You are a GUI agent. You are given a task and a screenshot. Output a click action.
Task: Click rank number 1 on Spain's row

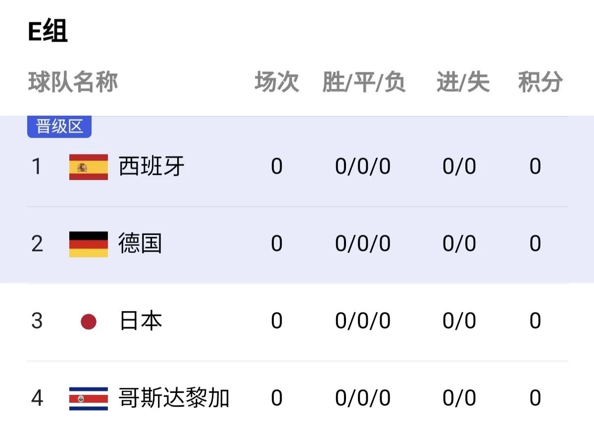pyautogui.click(x=37, y=167)
